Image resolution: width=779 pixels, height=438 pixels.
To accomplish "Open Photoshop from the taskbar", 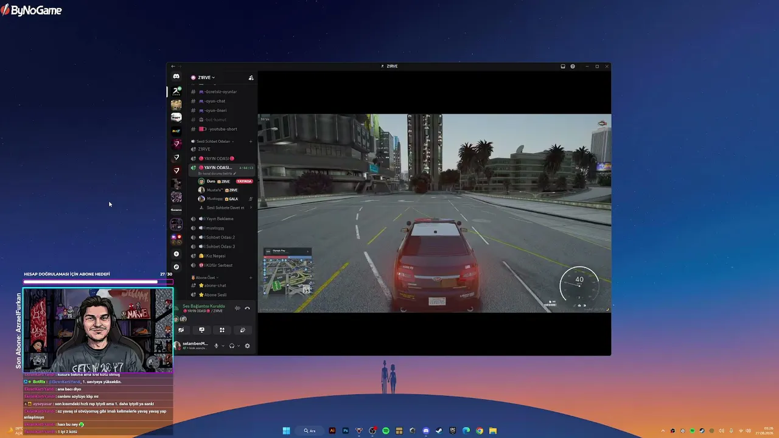I will 346,431.
